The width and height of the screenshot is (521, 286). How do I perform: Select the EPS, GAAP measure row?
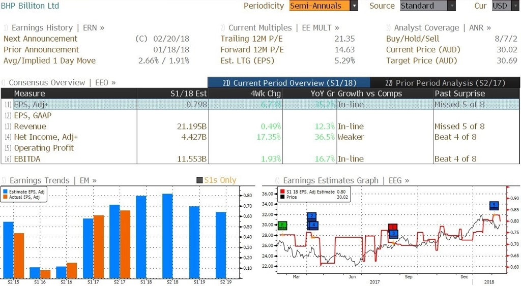pos(260,115)
